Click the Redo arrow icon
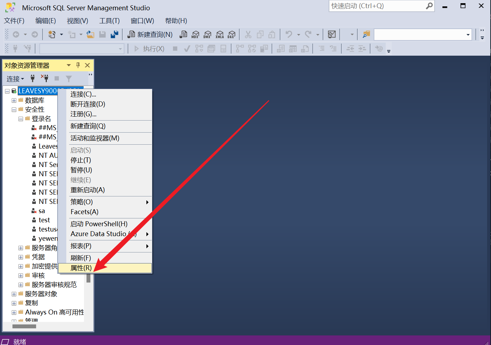The height and width of the screenshot is (345, 491). click(x=308, y=34)
